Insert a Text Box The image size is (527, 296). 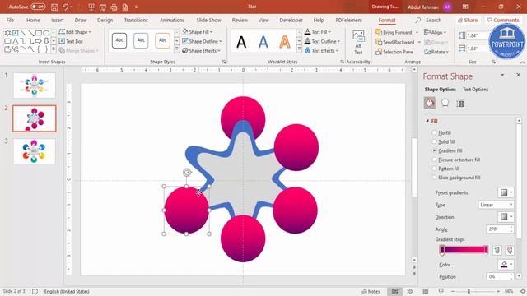pyautogui.click(x=71, y=41)
